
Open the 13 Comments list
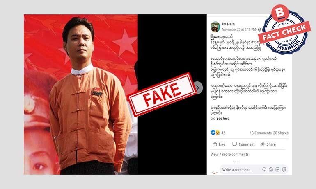tap(261, 133)
